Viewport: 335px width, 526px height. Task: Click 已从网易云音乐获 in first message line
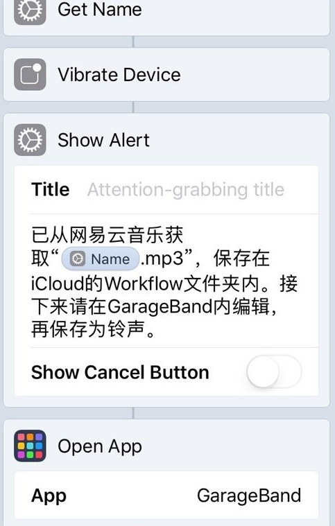point(108,235)
